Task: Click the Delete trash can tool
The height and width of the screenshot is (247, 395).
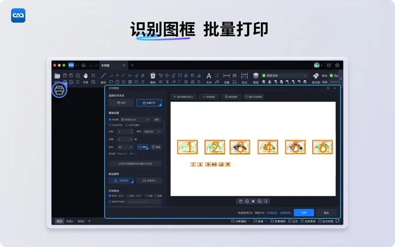Action: [x=153, y=76]
